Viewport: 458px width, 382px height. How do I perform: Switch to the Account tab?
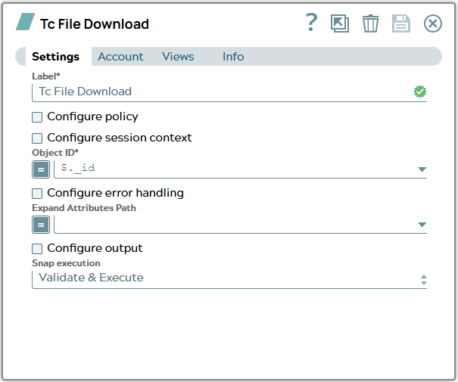click(120, 57)
